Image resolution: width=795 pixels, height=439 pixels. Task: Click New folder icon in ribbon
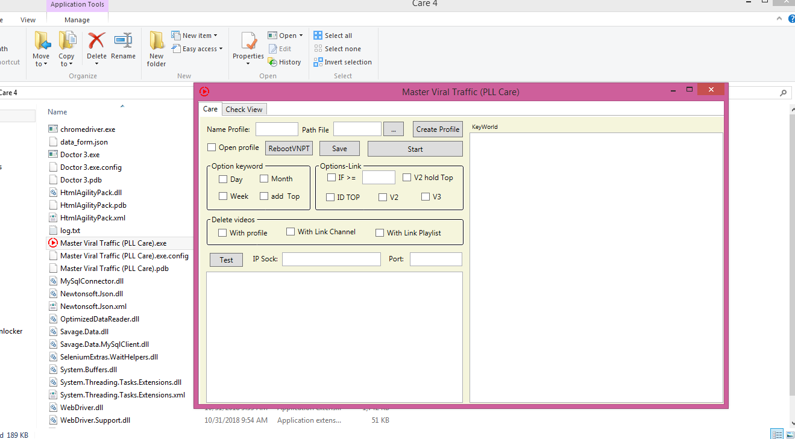[x=157, y=40]
